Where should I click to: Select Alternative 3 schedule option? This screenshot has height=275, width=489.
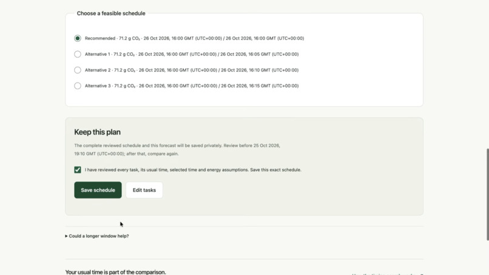(x=78, y=86)
